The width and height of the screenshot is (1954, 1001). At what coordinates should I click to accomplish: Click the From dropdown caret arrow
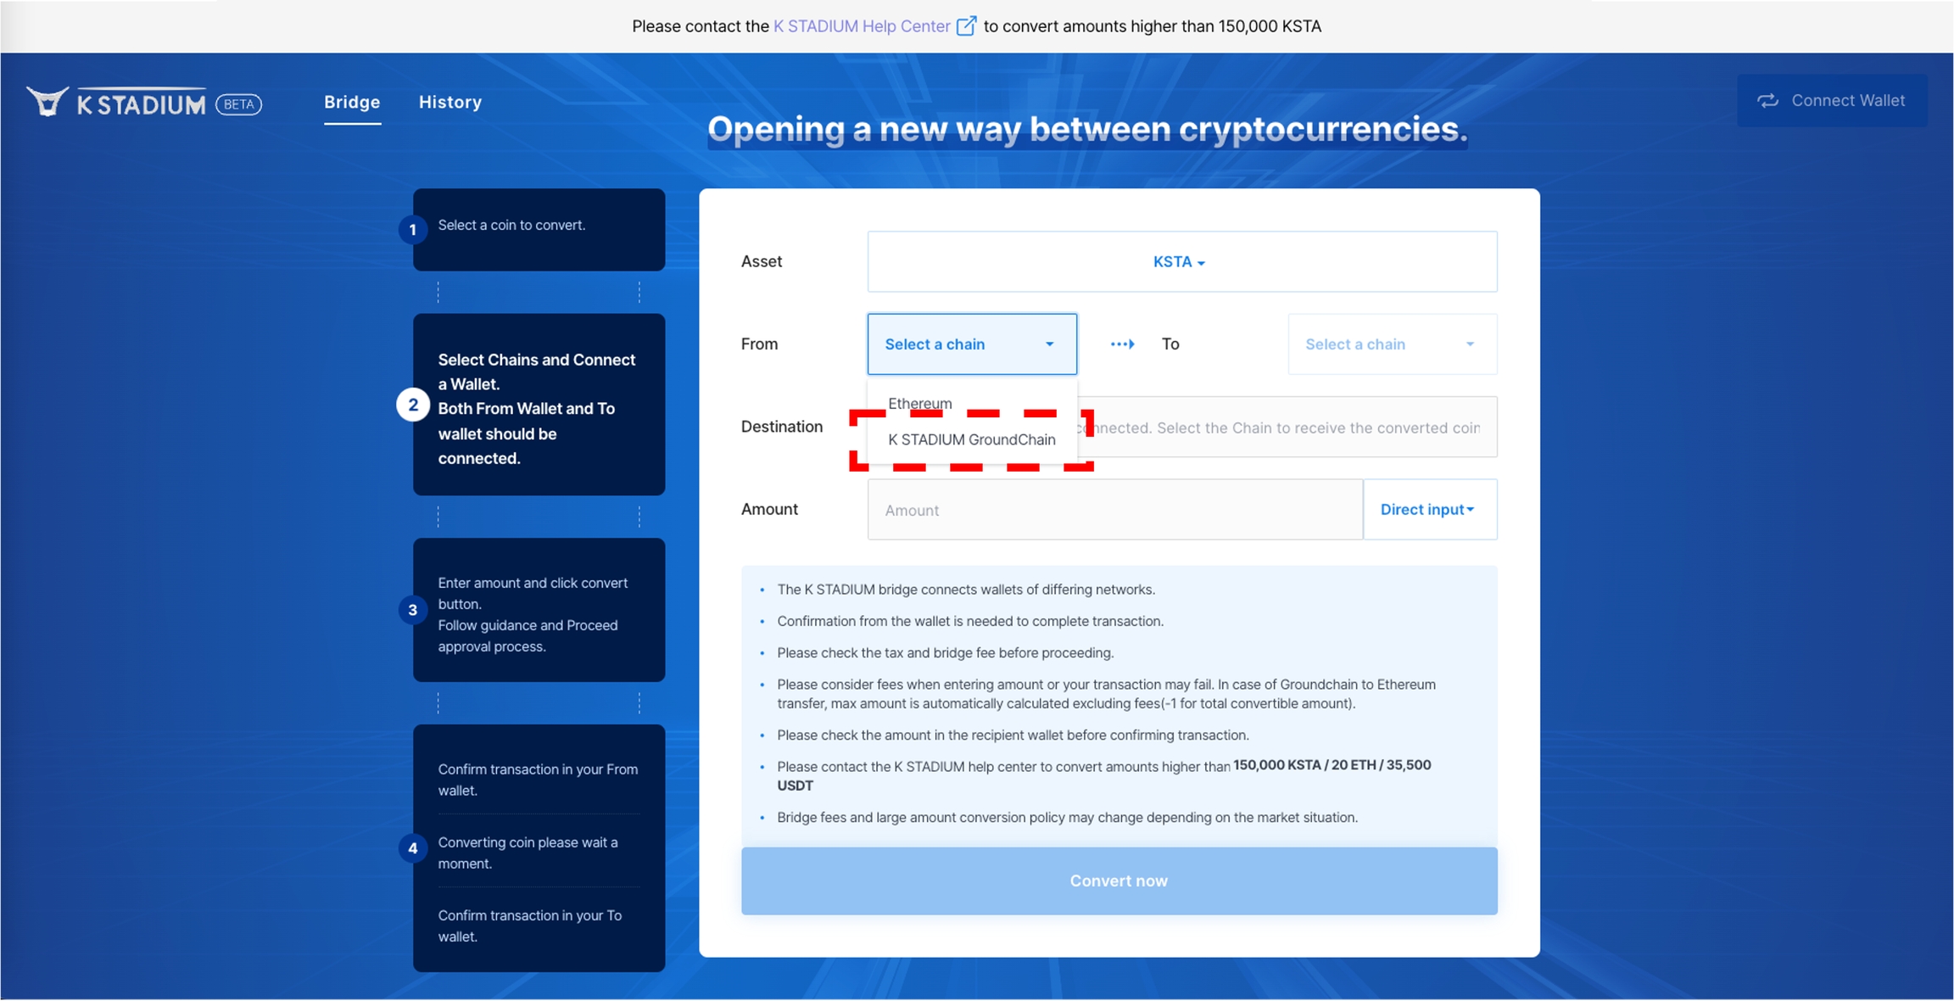[1049, 344]
